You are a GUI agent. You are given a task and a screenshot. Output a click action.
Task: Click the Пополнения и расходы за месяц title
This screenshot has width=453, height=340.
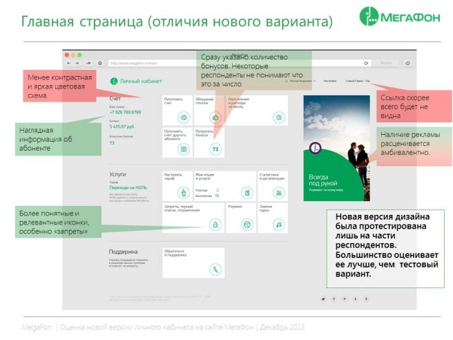[x=239, y=103]
